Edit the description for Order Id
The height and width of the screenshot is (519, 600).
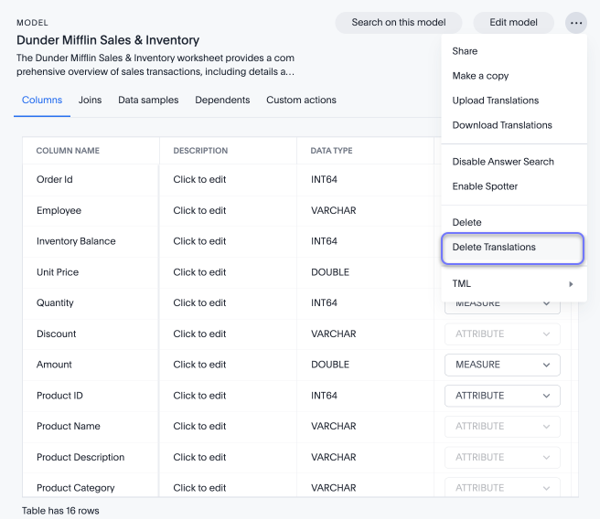(x=199, y=180)
